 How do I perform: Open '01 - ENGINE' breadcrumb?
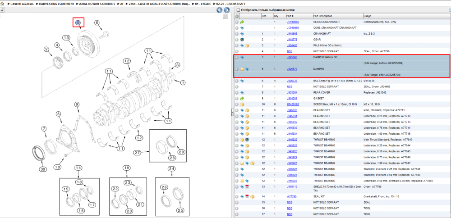[203, 4]
